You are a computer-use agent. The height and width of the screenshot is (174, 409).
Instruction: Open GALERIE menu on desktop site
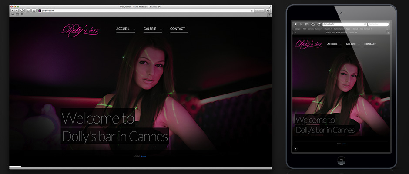point(150,29)
